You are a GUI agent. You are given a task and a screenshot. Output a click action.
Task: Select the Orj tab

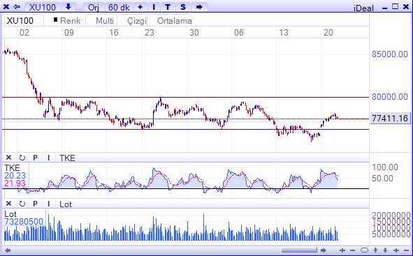coord(94,7)
